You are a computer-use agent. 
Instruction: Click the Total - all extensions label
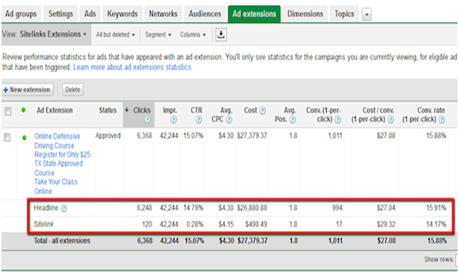pos(62,241)
